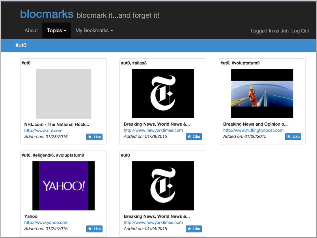Like the Huffington Post bookmark
This screenshot has width=317, height=238.
293,137
